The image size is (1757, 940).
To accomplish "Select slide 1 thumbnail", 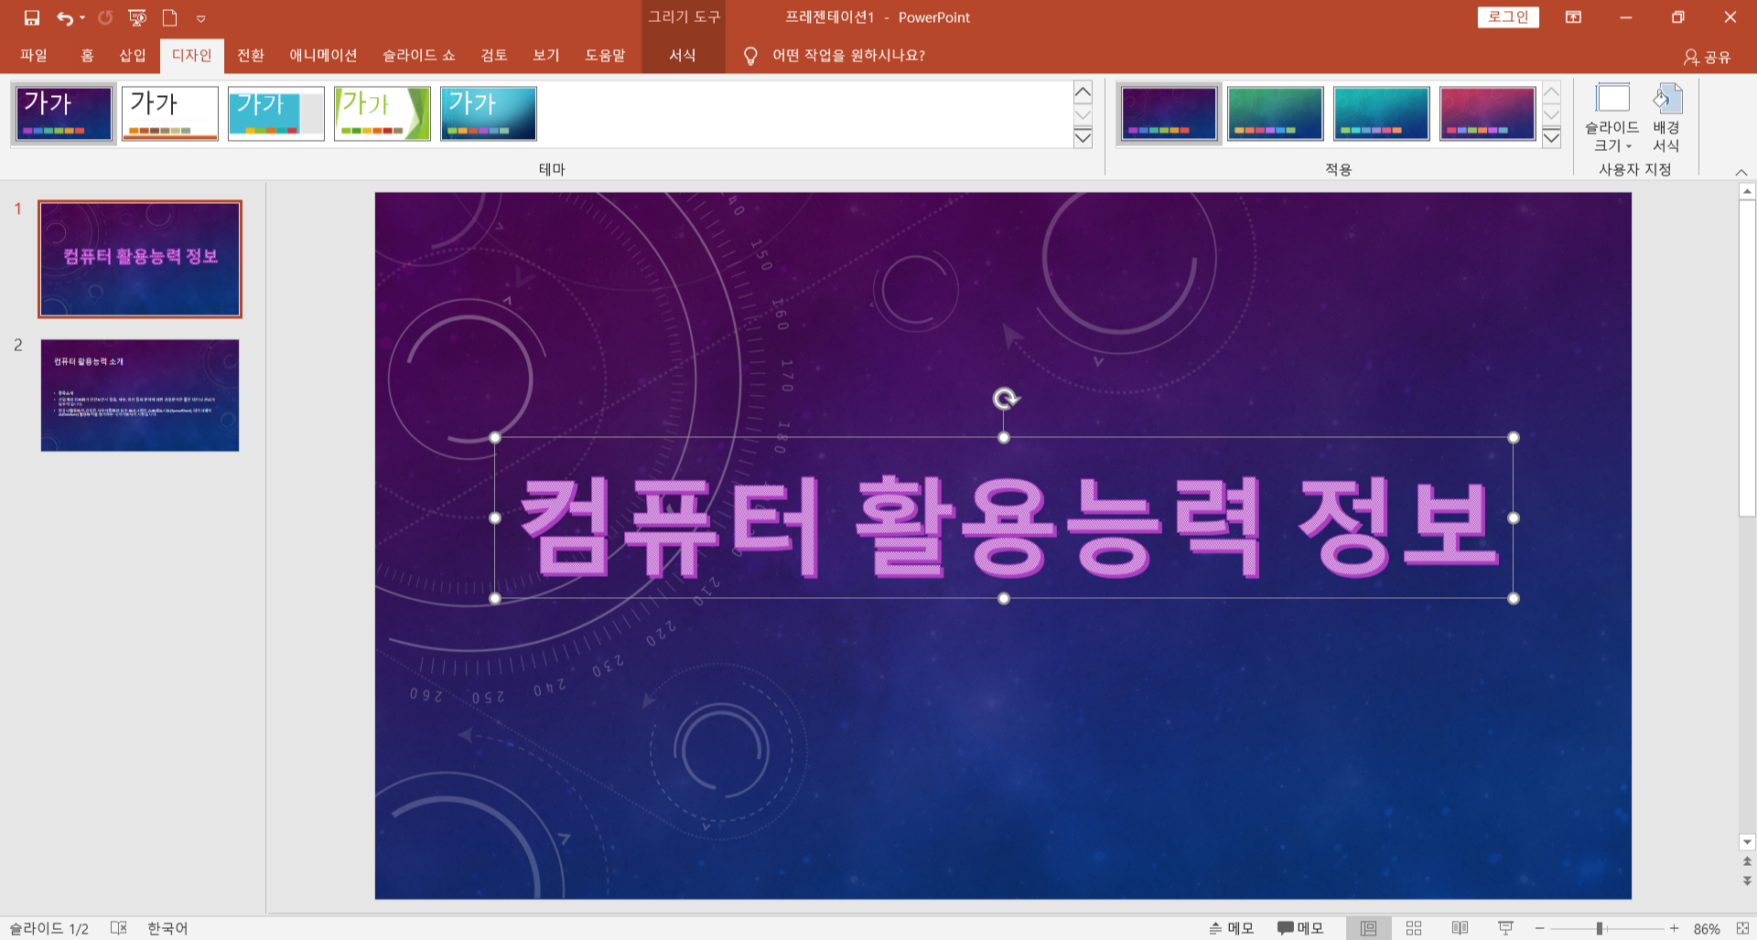I will point(140,260).
